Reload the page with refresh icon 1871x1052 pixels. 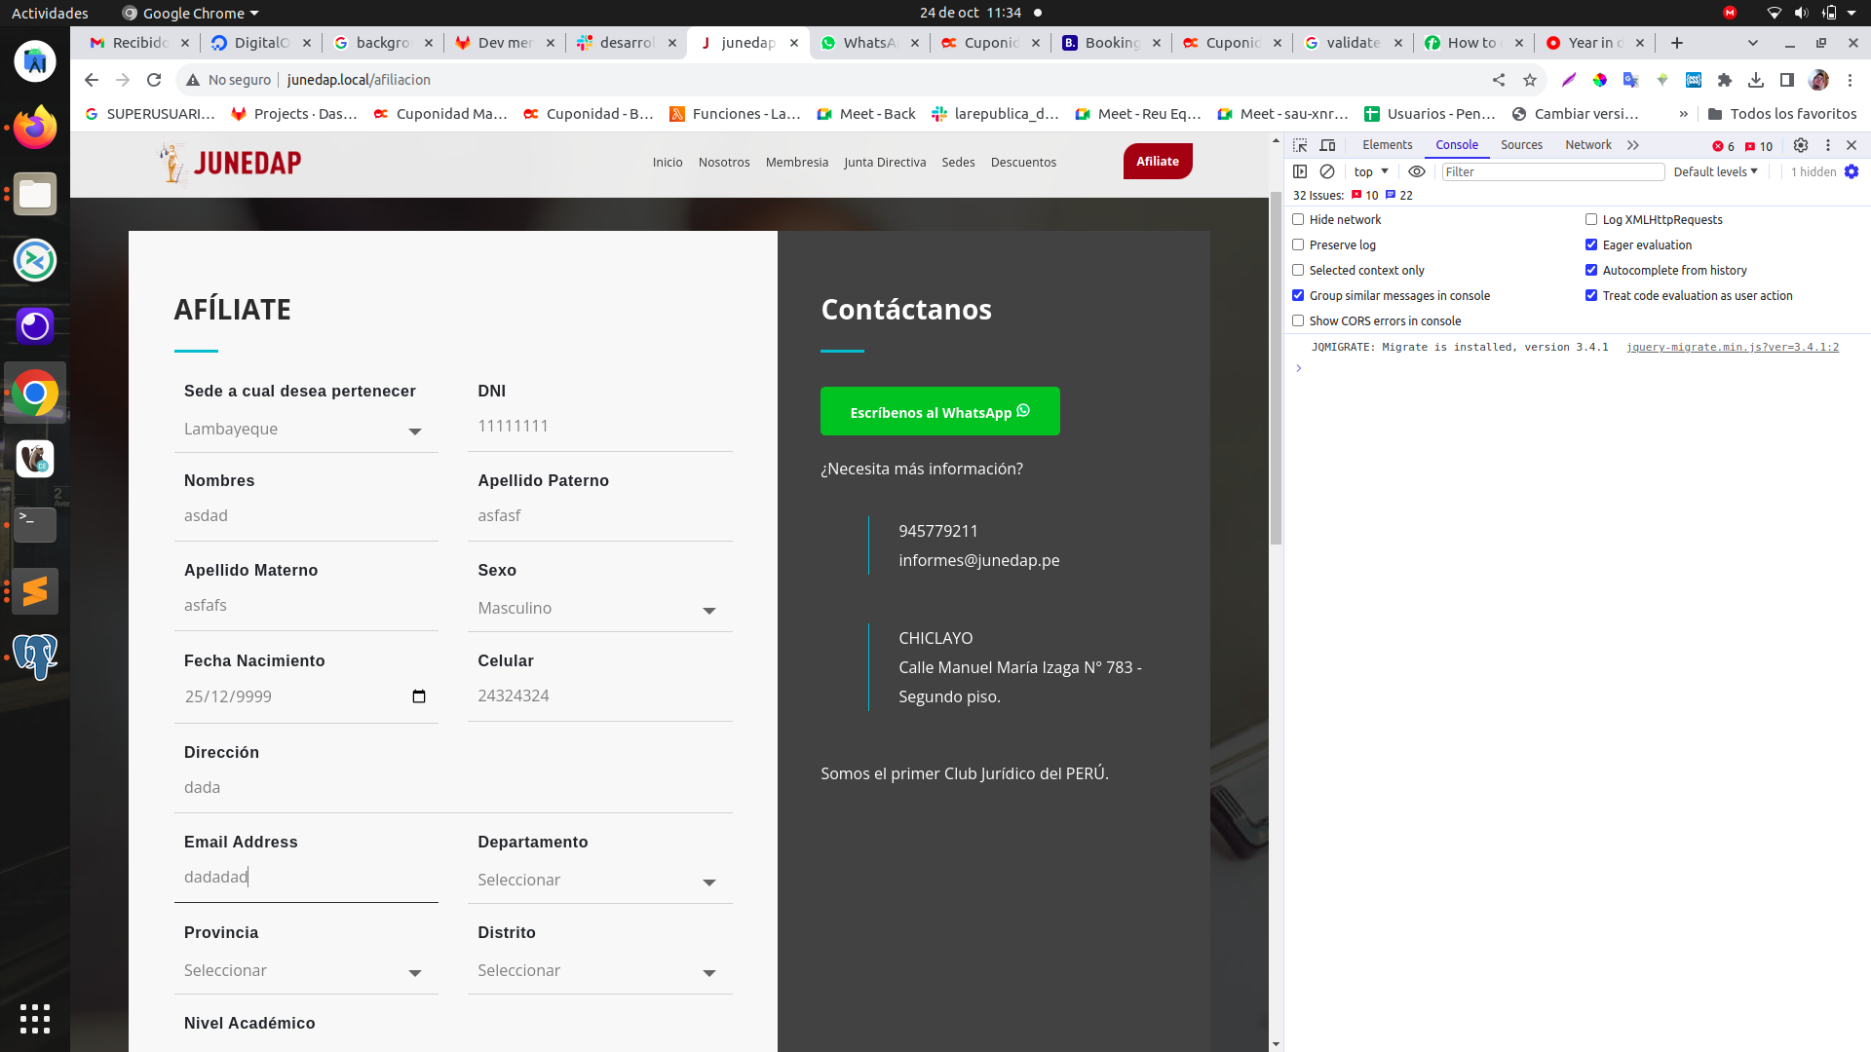[154, 80]
